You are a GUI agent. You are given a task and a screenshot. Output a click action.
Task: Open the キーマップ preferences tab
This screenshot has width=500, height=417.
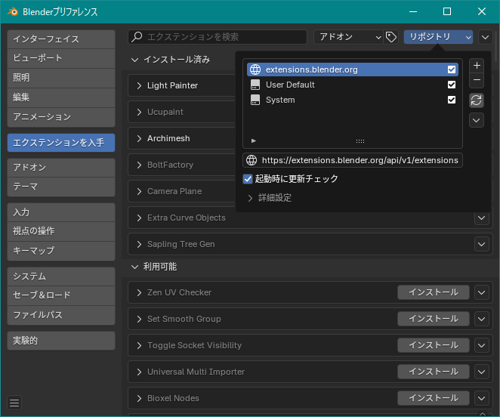click(x=60, y=250)
